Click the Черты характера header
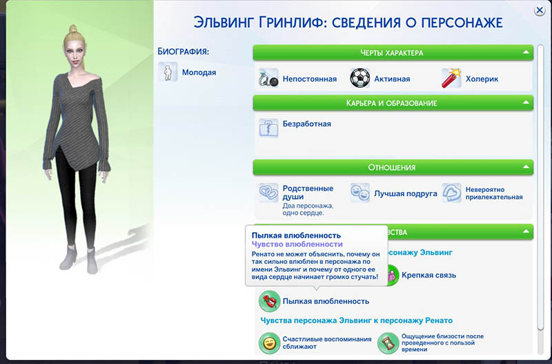The height and width of the screenshot is (364, 552). 393,52
